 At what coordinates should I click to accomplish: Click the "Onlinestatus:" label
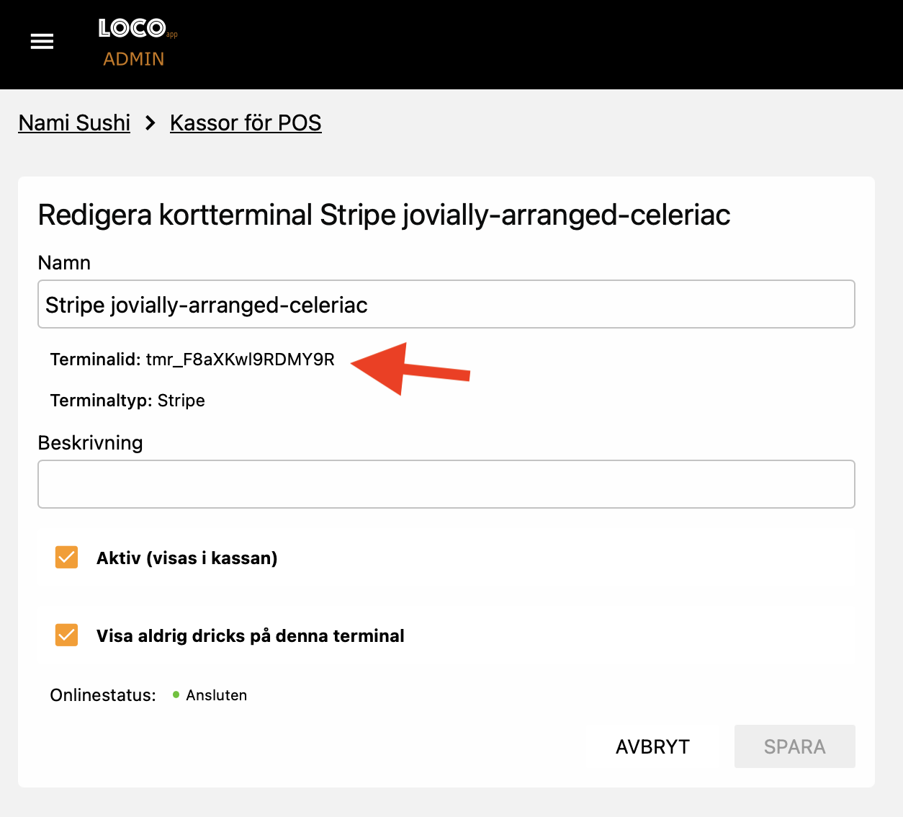(103, 695)
